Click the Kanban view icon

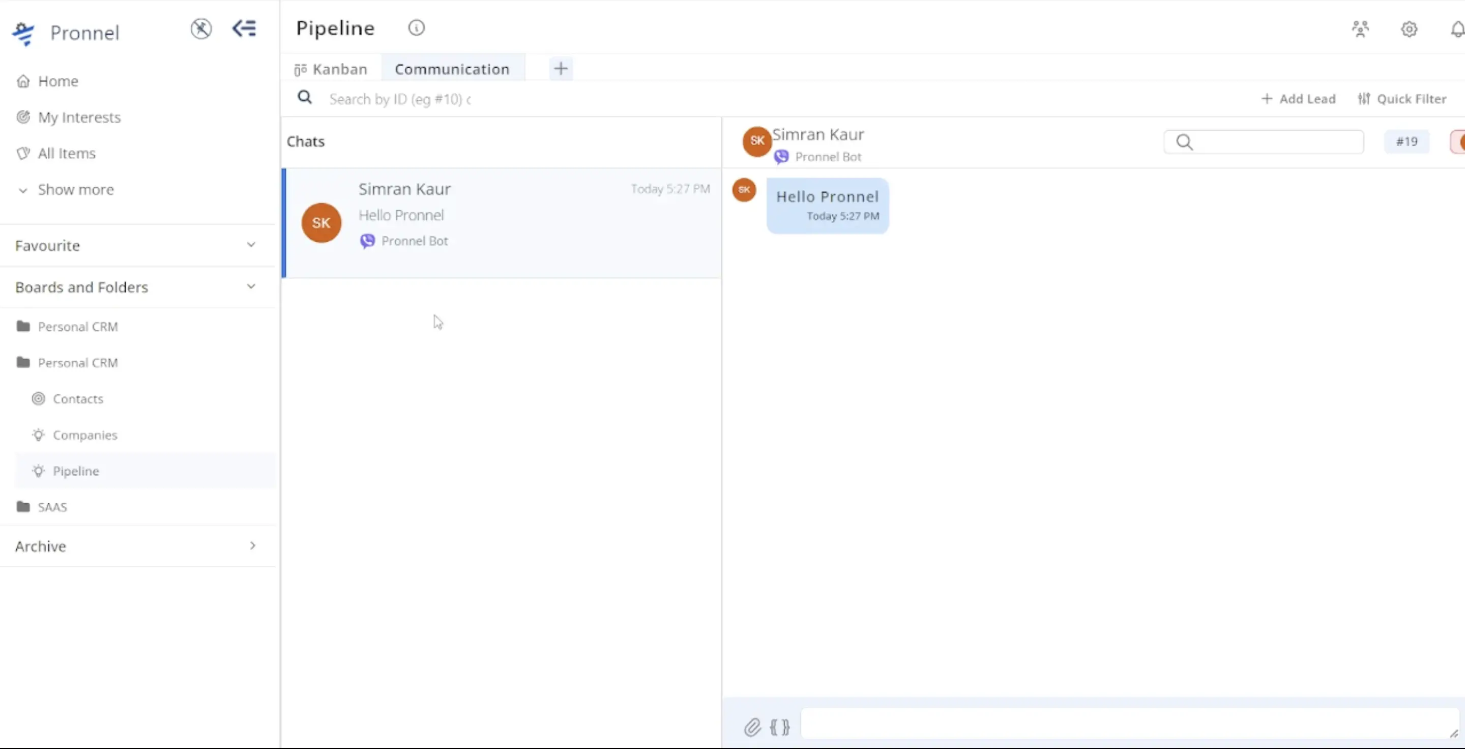(300, 69)
